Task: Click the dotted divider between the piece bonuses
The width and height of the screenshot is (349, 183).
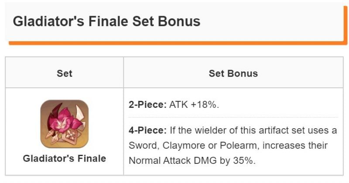Action: (x=233, y=117)
